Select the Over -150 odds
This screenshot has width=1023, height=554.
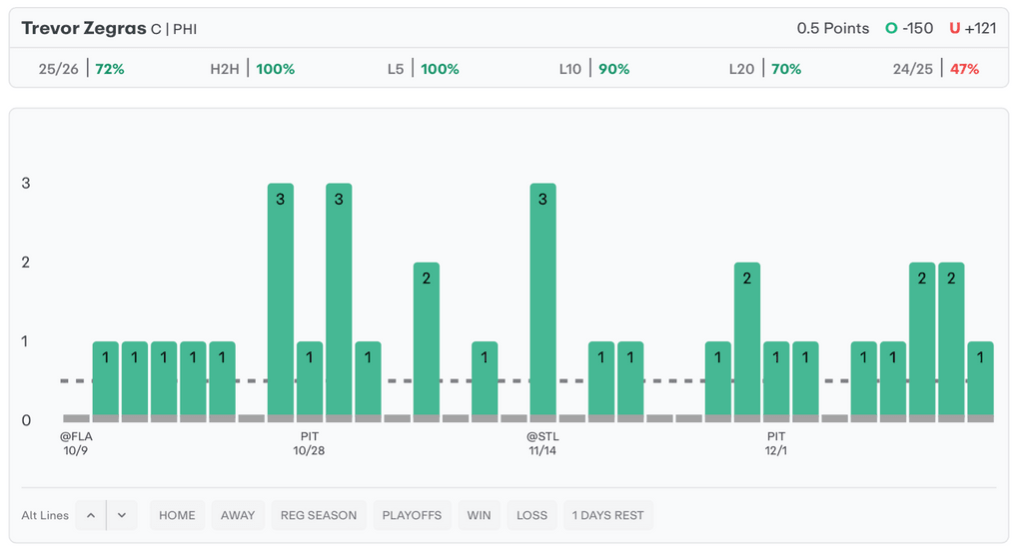point(913,28)
